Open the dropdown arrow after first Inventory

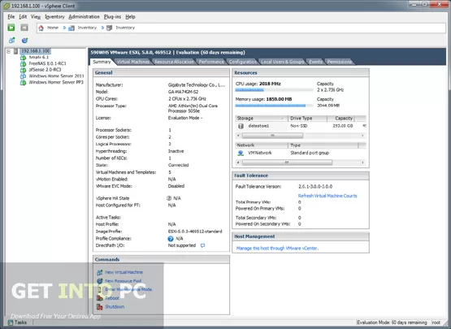(x=102, y=28)
